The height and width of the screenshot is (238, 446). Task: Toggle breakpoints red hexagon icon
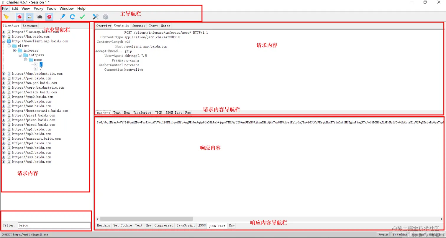tap(49, 17)
